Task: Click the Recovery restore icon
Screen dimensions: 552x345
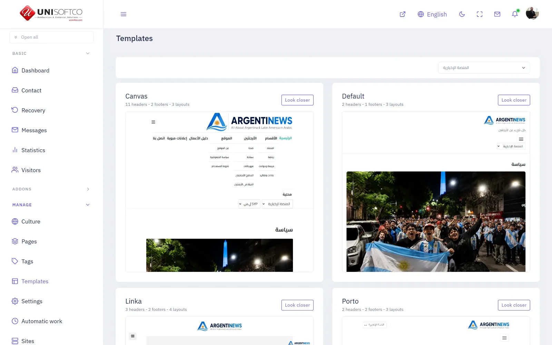Action: tap(15, 110)
